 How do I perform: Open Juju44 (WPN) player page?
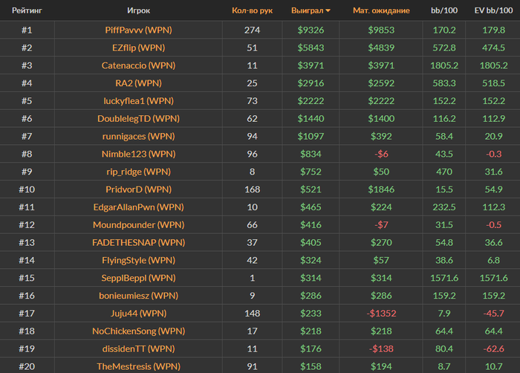click(138, 314)
